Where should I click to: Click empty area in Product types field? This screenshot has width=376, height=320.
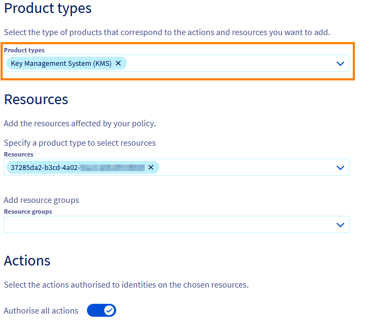pyautogui.click(x=227, y=63)
